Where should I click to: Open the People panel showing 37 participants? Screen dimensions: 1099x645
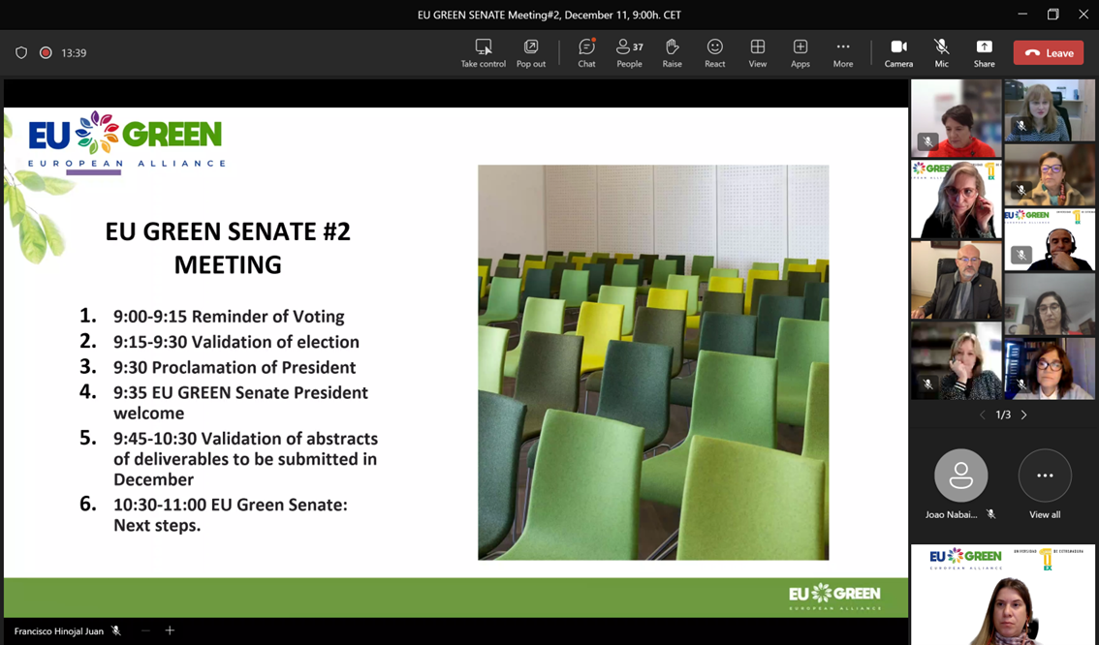(x=628, y=52)
